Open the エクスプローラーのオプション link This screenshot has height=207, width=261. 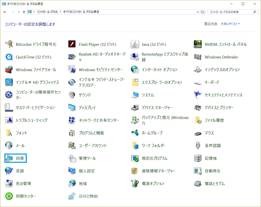(x=162, y=82)
